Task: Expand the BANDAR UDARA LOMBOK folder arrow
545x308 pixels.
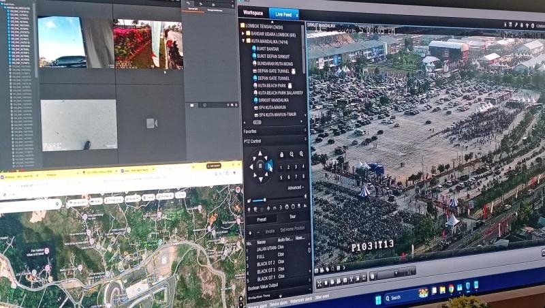Action: coord(243,33)
